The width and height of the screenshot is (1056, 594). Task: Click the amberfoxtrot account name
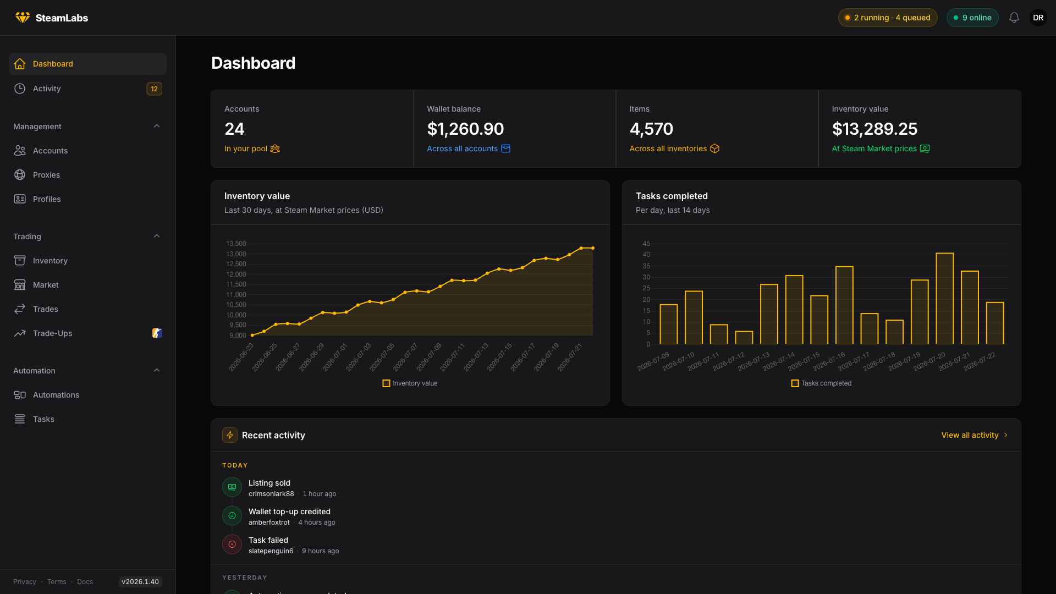point(269,522)
